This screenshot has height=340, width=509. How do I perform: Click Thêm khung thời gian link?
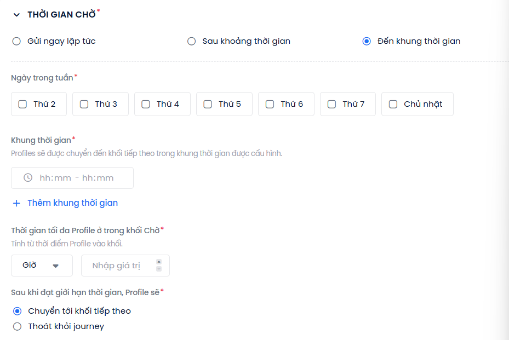[73, 203]
